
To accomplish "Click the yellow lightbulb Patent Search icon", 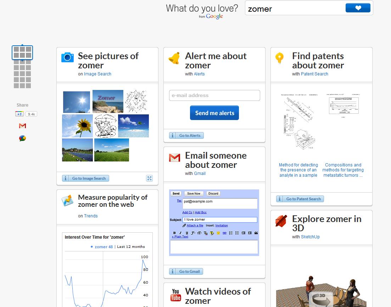I will pyautogui.click(x=280, y=58).
